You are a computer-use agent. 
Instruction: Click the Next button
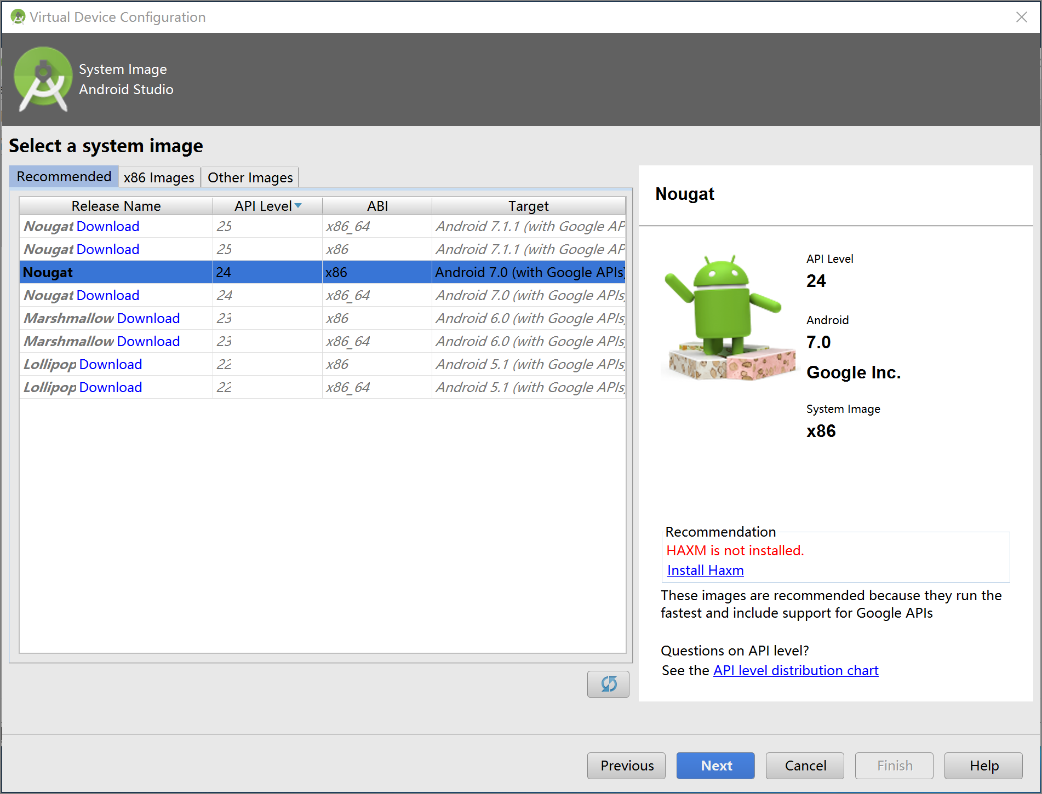(716, 766)
